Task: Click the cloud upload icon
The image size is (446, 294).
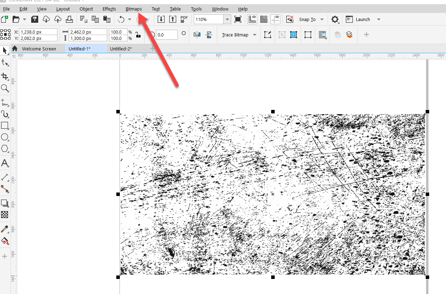Action: click(58, 19)
